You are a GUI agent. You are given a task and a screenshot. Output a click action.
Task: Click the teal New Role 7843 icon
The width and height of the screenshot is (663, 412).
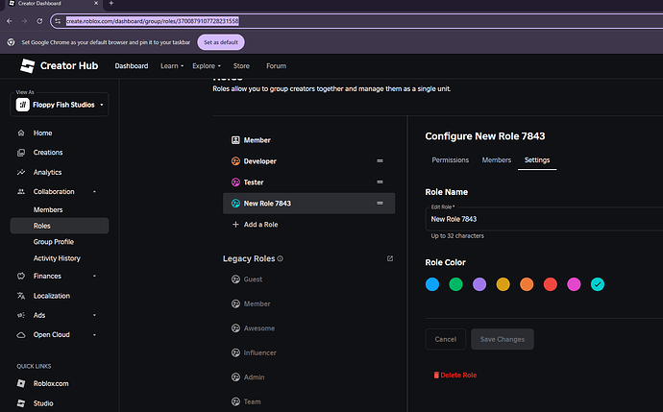coord(235,204)
